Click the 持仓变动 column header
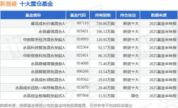The image size is (178, 108). 128,15
